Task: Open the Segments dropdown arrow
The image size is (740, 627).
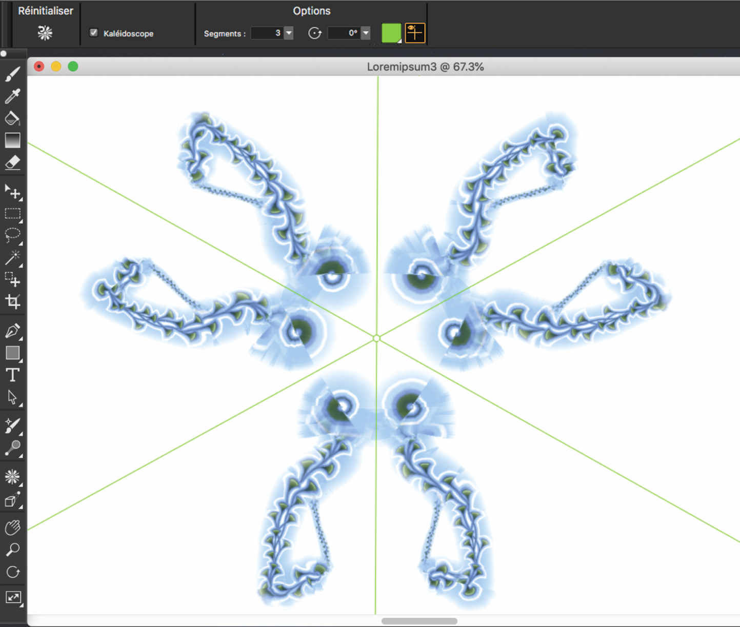Action: tap(289, 33)
